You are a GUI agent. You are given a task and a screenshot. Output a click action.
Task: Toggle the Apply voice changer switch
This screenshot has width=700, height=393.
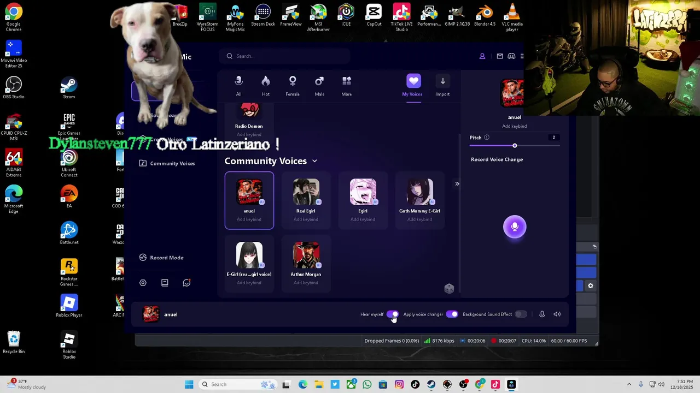click(x=452, y=314)
